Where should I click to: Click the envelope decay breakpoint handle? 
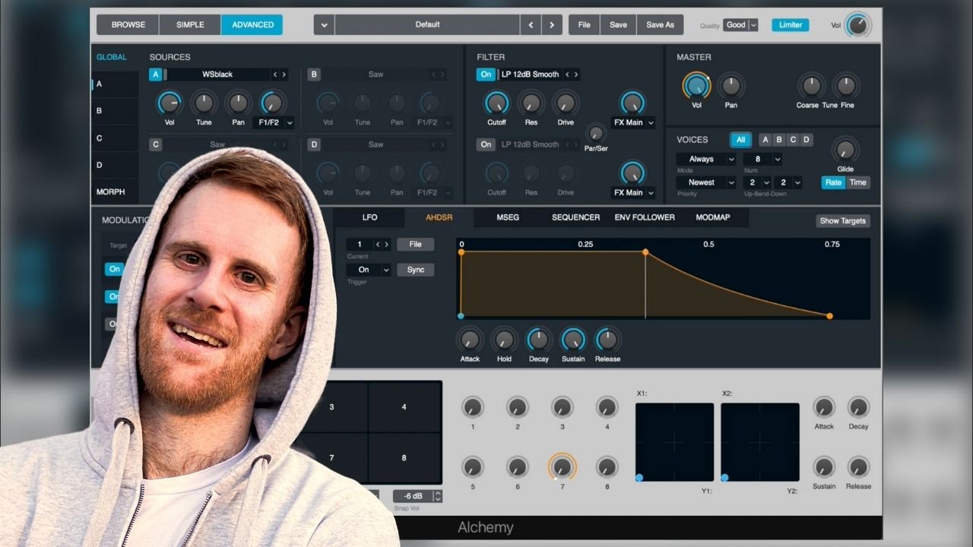[x=645, y=251]
